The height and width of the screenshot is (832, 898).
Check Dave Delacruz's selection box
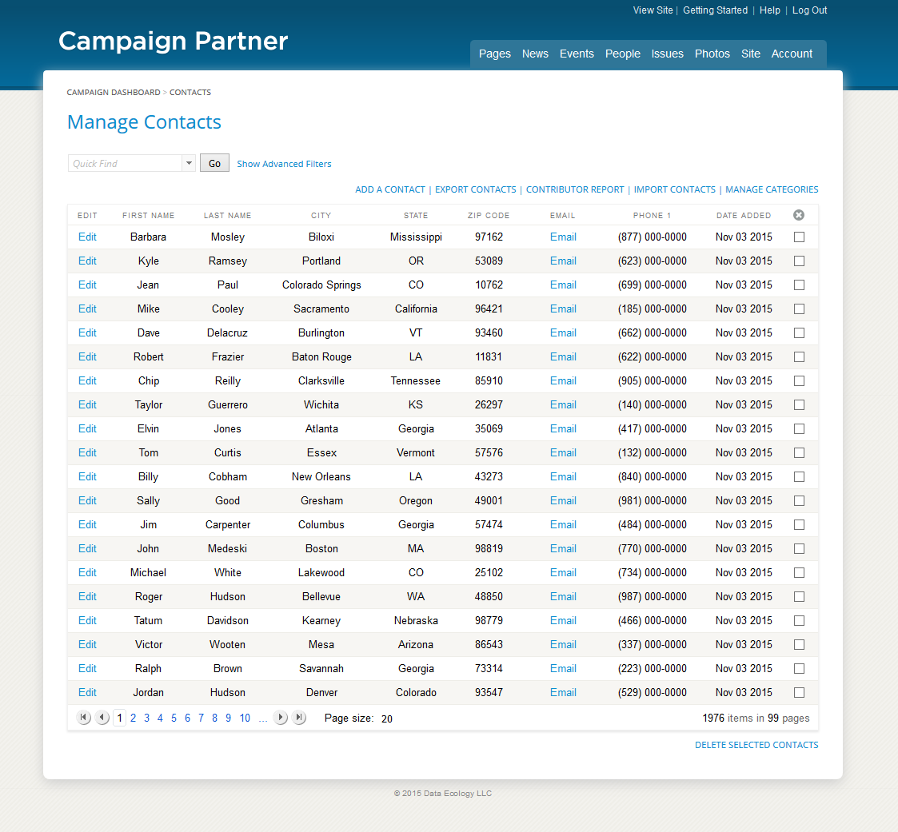click(799, 333)
